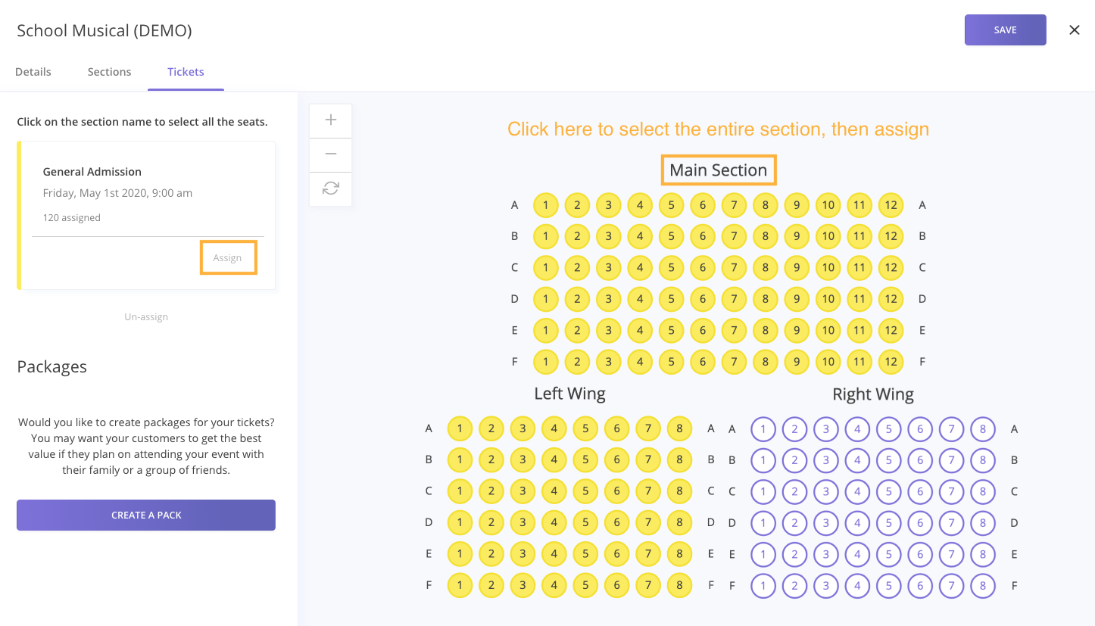Pick seat C3 in Right Wing
This screenshot has width=1095, height=626.
(x=825, y=491)
